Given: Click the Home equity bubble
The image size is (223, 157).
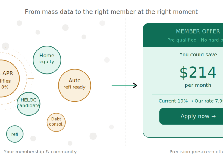Looking at the screenshot, I should click(47, 60).
